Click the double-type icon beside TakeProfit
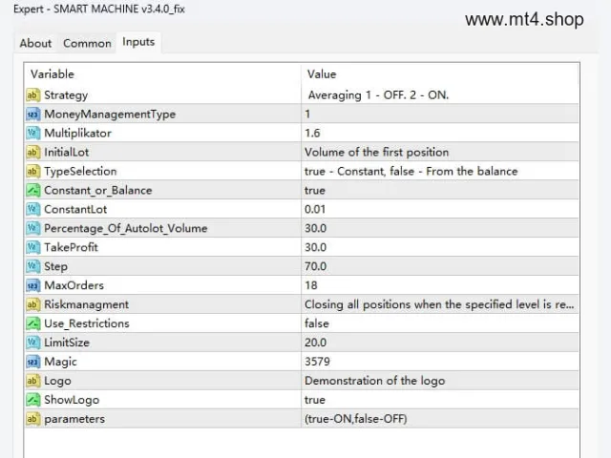Viewport: 611px width, 458px height. pyautogui.click(x=33, y=247)
